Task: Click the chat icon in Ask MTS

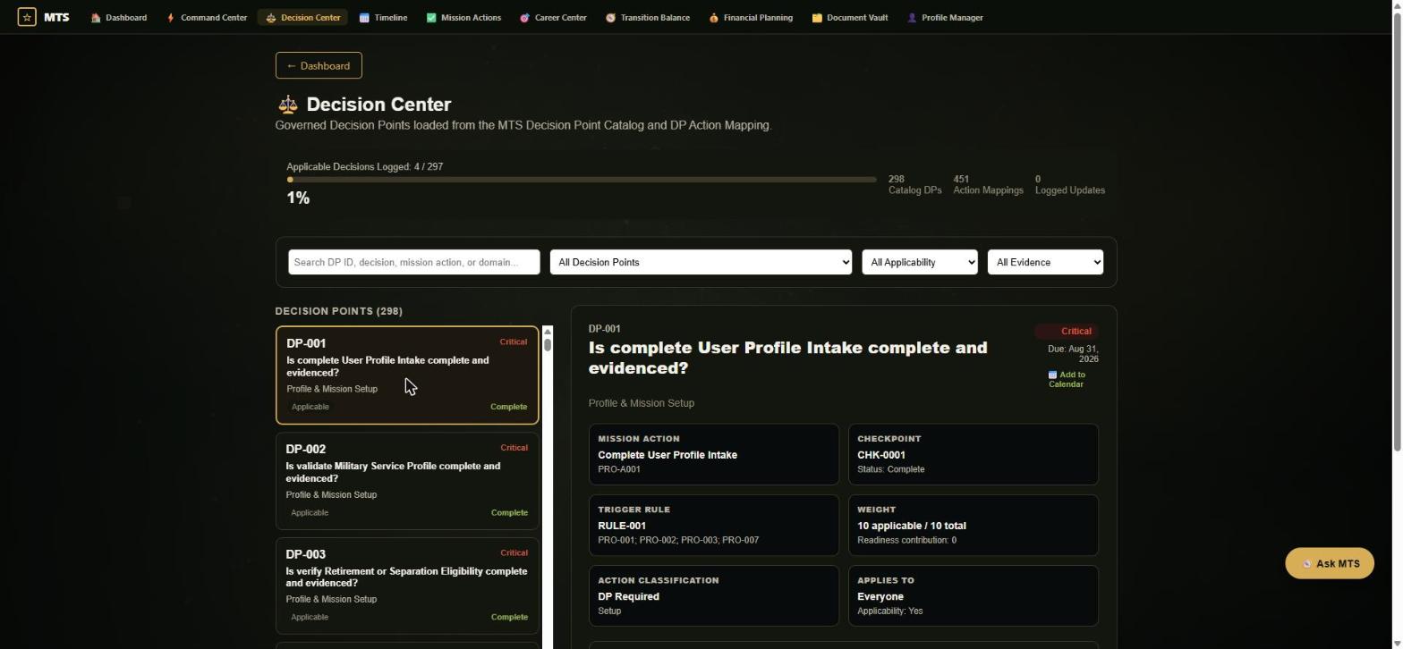Action: [x=1306, y=564]
